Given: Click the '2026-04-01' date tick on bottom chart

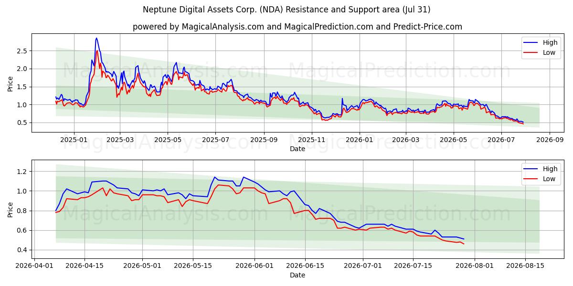Looking at the screenshot, I should point(34,266).
